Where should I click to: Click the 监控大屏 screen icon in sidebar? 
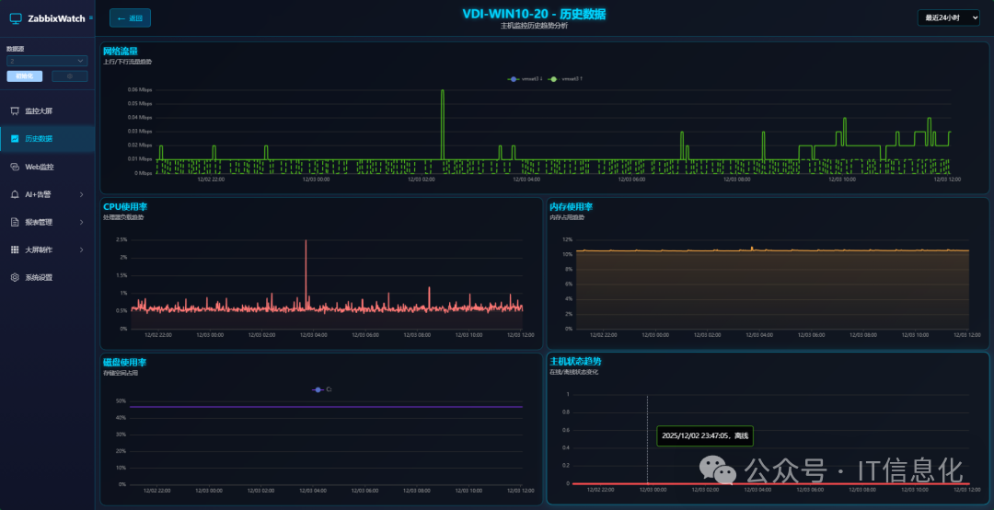pyautogui.click(x=15, y=110)
